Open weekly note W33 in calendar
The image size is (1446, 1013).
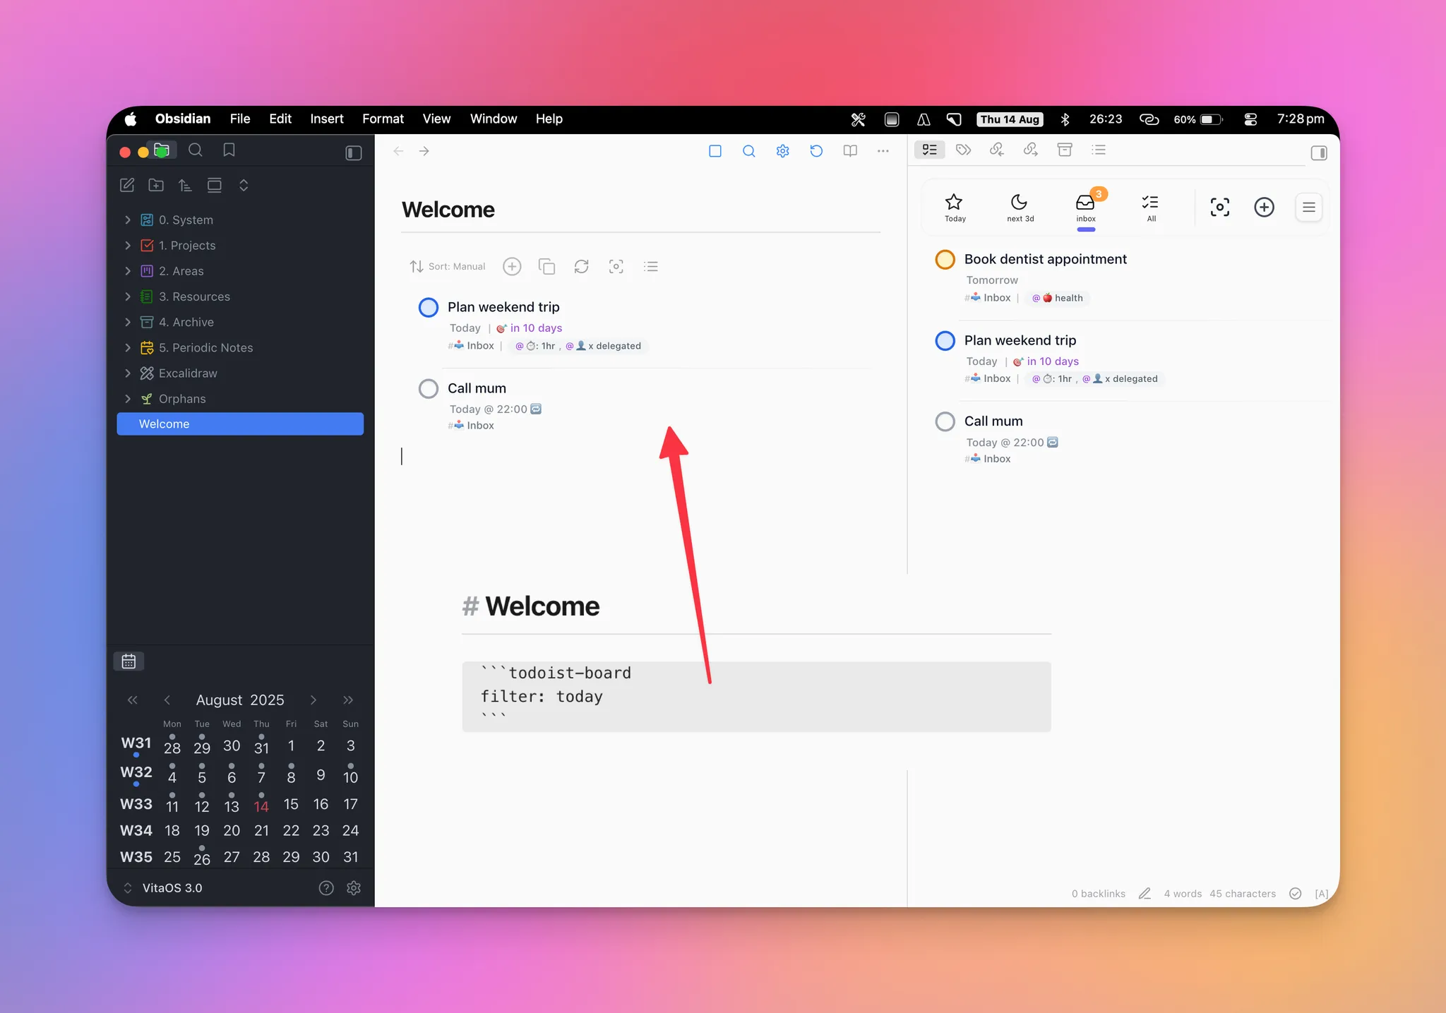pyautogui.click(x=136, y=804)
